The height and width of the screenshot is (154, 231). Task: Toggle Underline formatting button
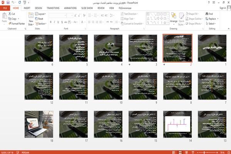pos(58,22)
